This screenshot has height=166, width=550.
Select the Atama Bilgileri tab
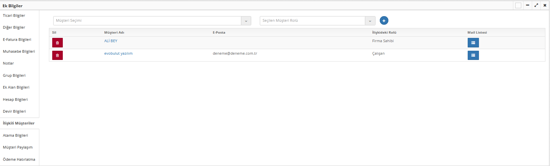point(16,135)
